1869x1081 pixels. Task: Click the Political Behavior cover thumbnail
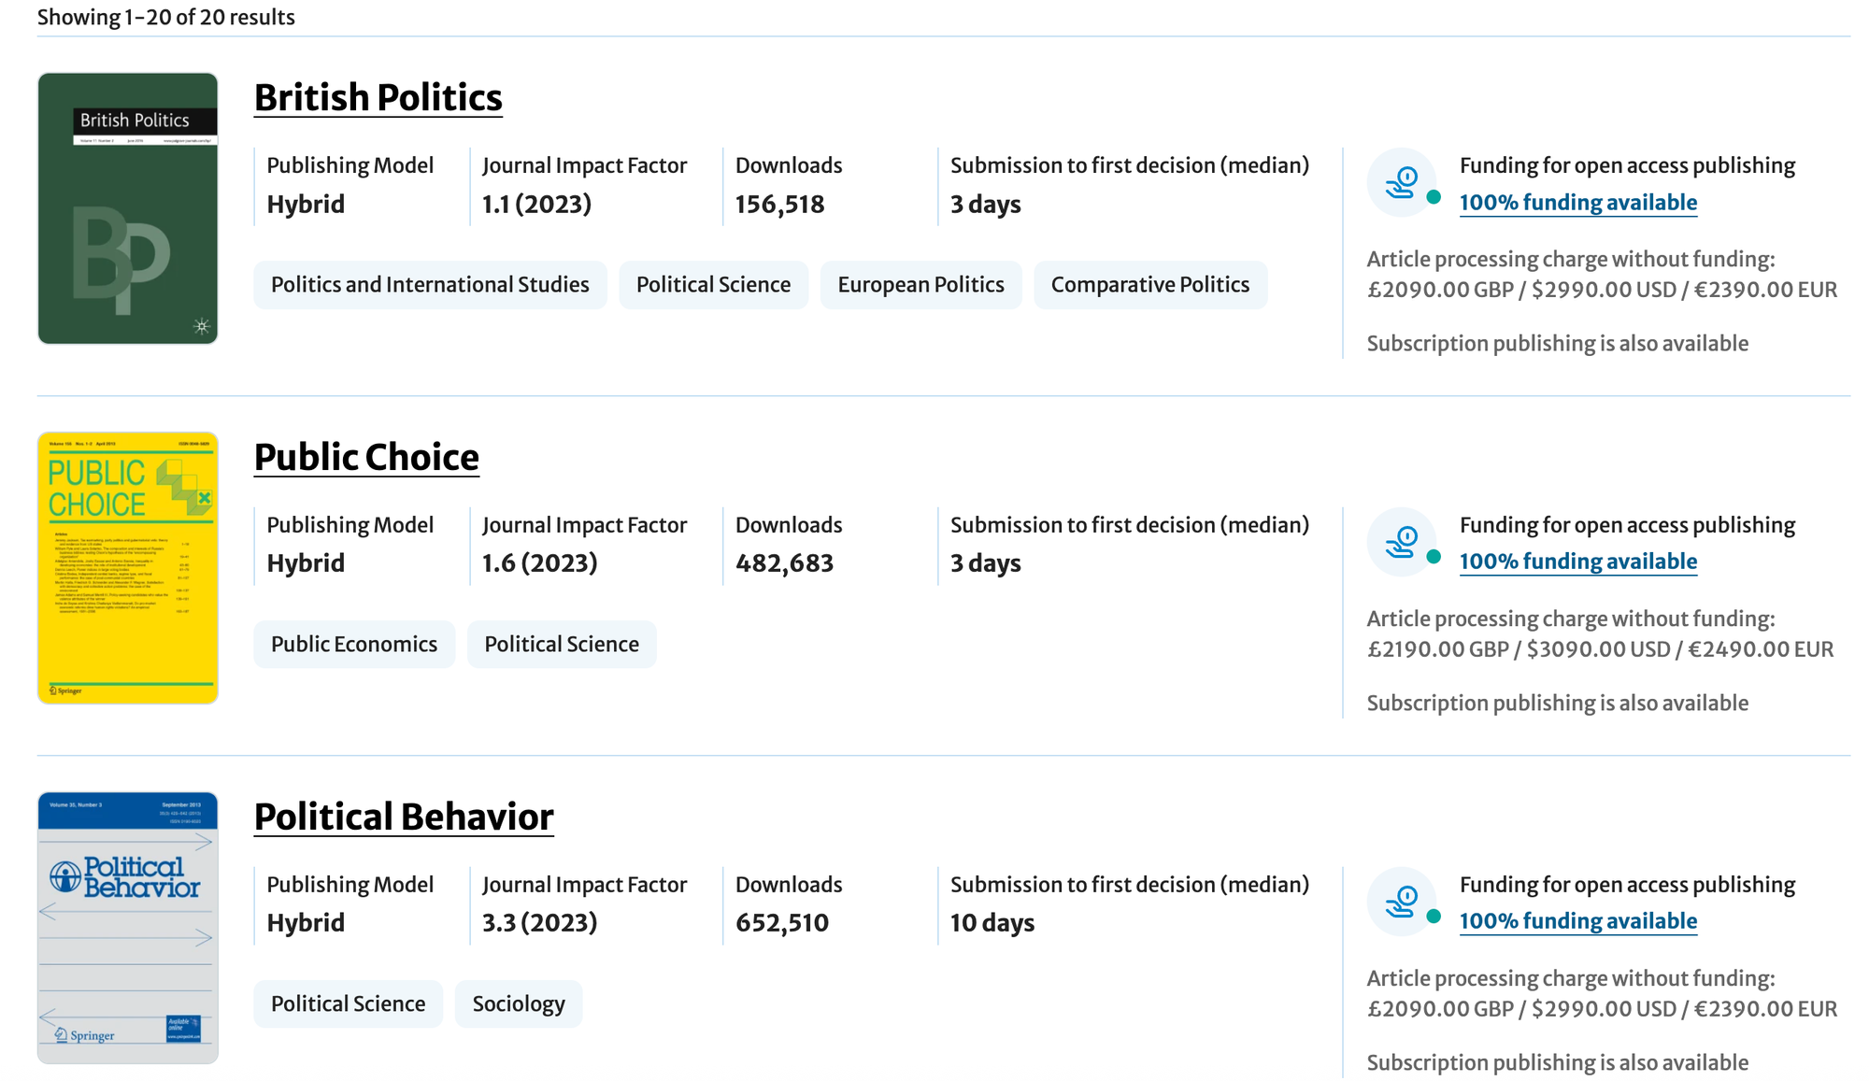128,928
